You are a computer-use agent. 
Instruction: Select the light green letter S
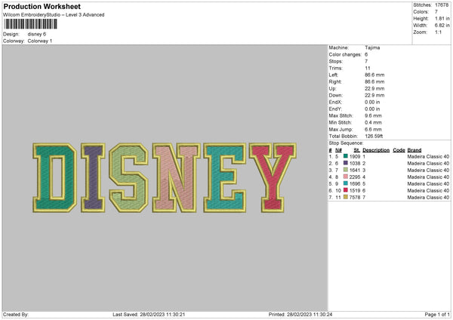point(128,177)
